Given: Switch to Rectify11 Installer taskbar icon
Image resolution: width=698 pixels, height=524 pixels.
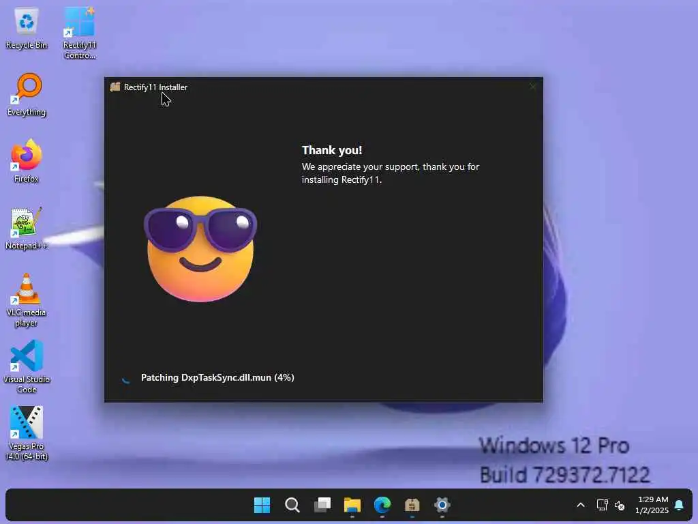Looking at the screenshot, I should coord(412,505).
